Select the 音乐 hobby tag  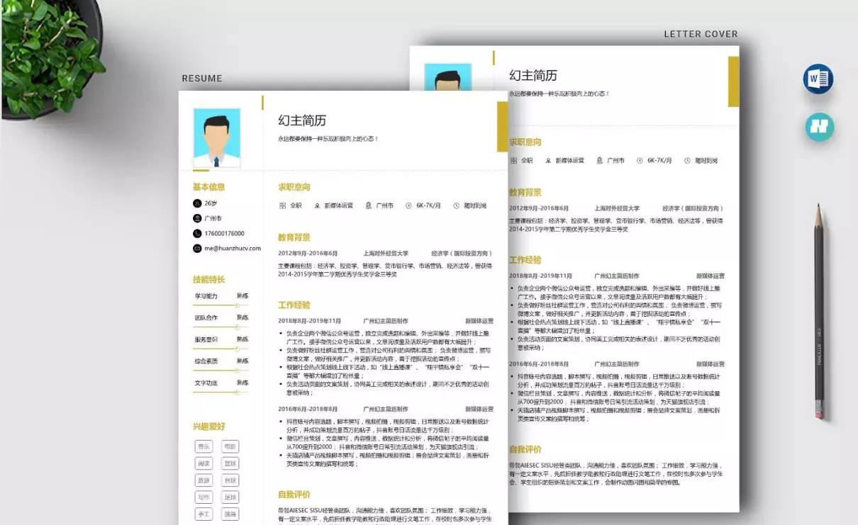[204, 446]
